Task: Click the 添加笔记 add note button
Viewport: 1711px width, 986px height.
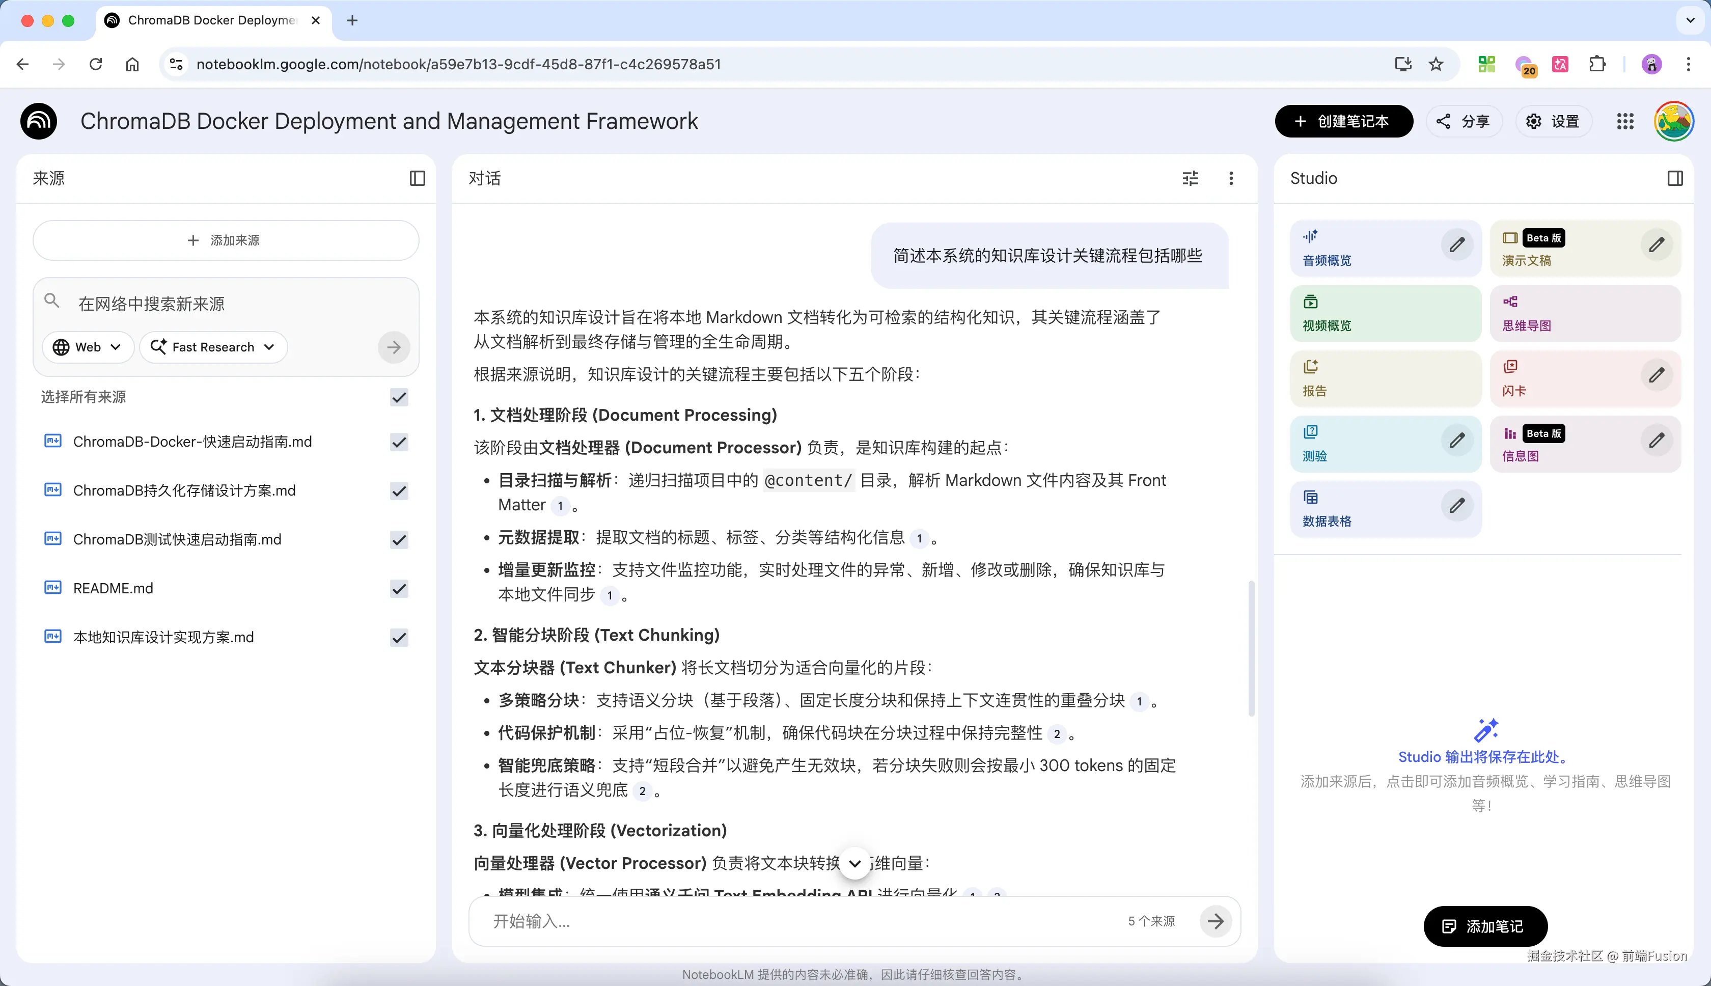Action: tap(1484, 926)
